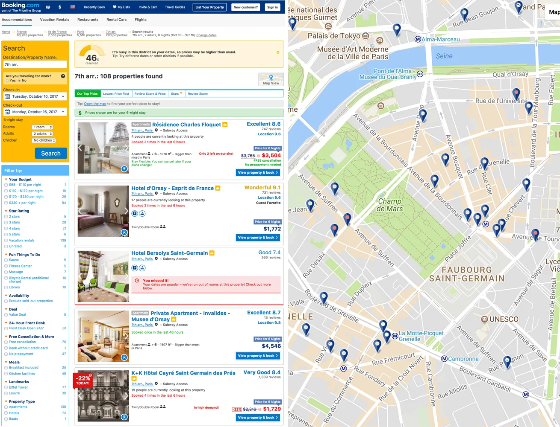Click price info icon beside $3,765

258,156
